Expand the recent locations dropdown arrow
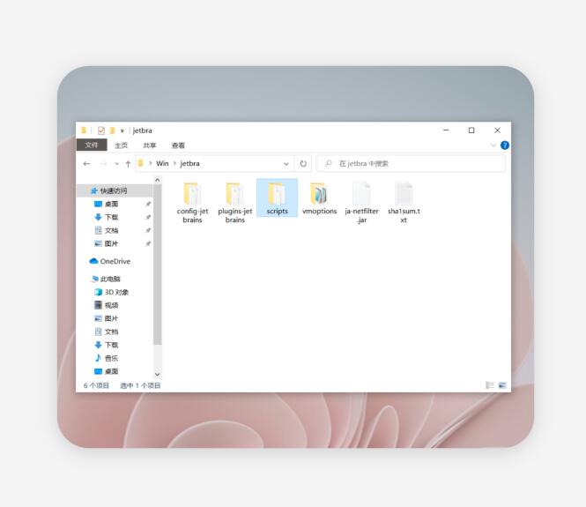The width and height of the screenshot is (586, 507). pyautogui.click(x=116, y=164)
